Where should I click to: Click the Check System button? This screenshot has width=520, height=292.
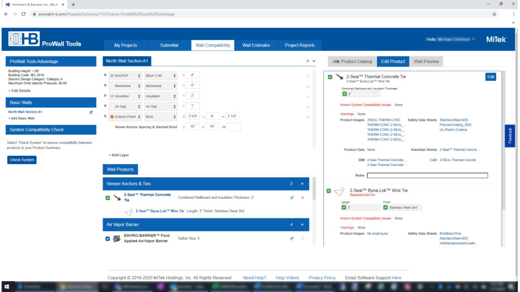22,160
